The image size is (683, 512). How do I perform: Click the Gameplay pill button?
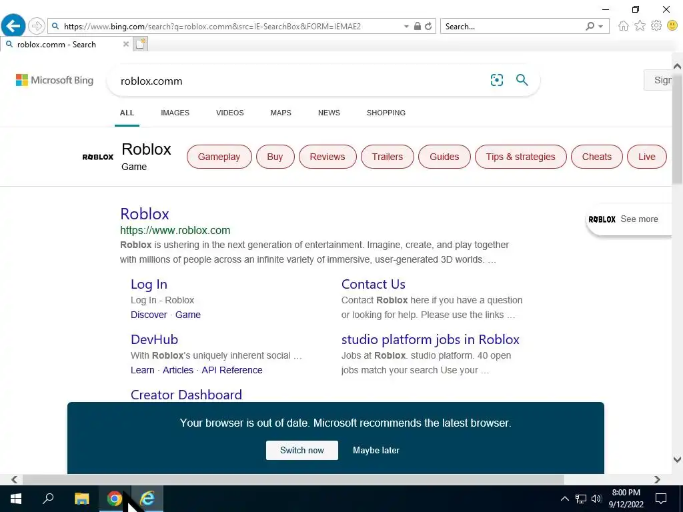pyautogui.click(x=219, y=157)
